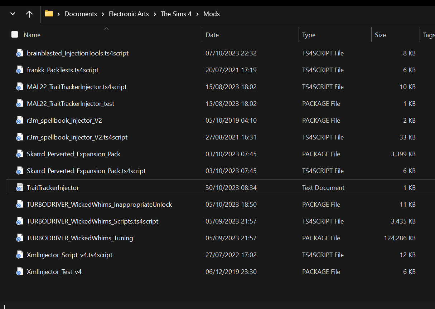Click the XmlInjector_Test_v4 file icon

pos(19,272)
